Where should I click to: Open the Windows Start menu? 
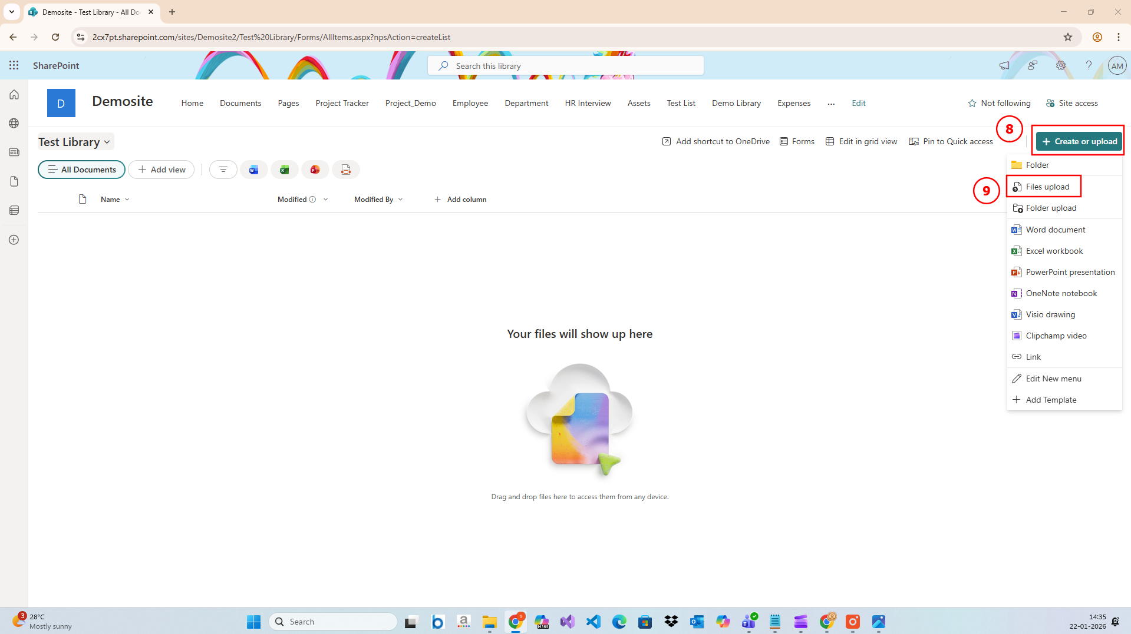pos(254,622)
